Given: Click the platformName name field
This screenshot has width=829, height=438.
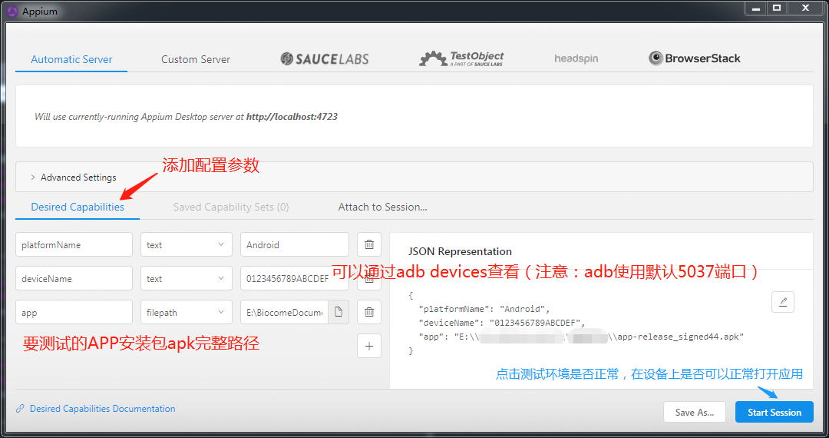Looking at the screenshot, I should click(x=74, y=245).
